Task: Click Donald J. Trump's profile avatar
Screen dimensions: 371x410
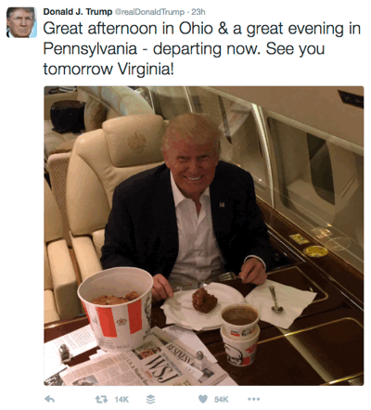Action: click(x=21, y=22)
